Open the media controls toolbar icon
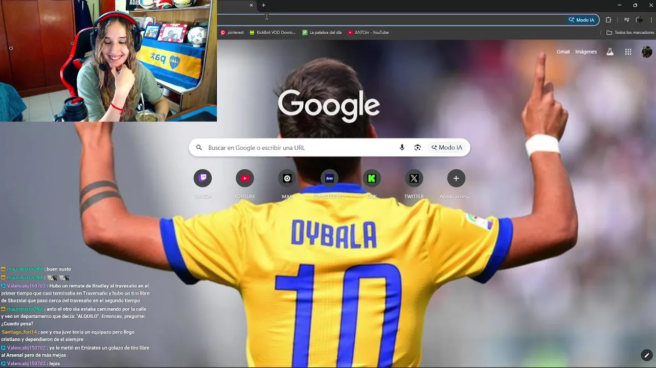This screenshot has height=368, width=656. coord(626,20)
